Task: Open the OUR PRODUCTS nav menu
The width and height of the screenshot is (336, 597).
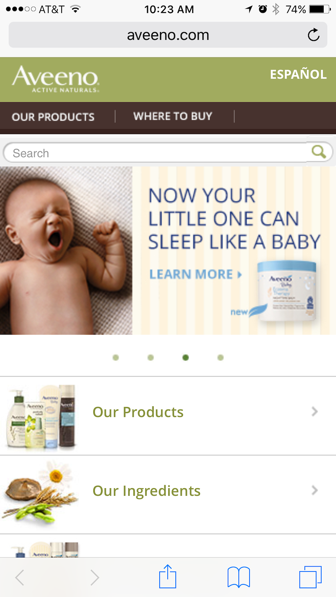Action: (53, 117)
